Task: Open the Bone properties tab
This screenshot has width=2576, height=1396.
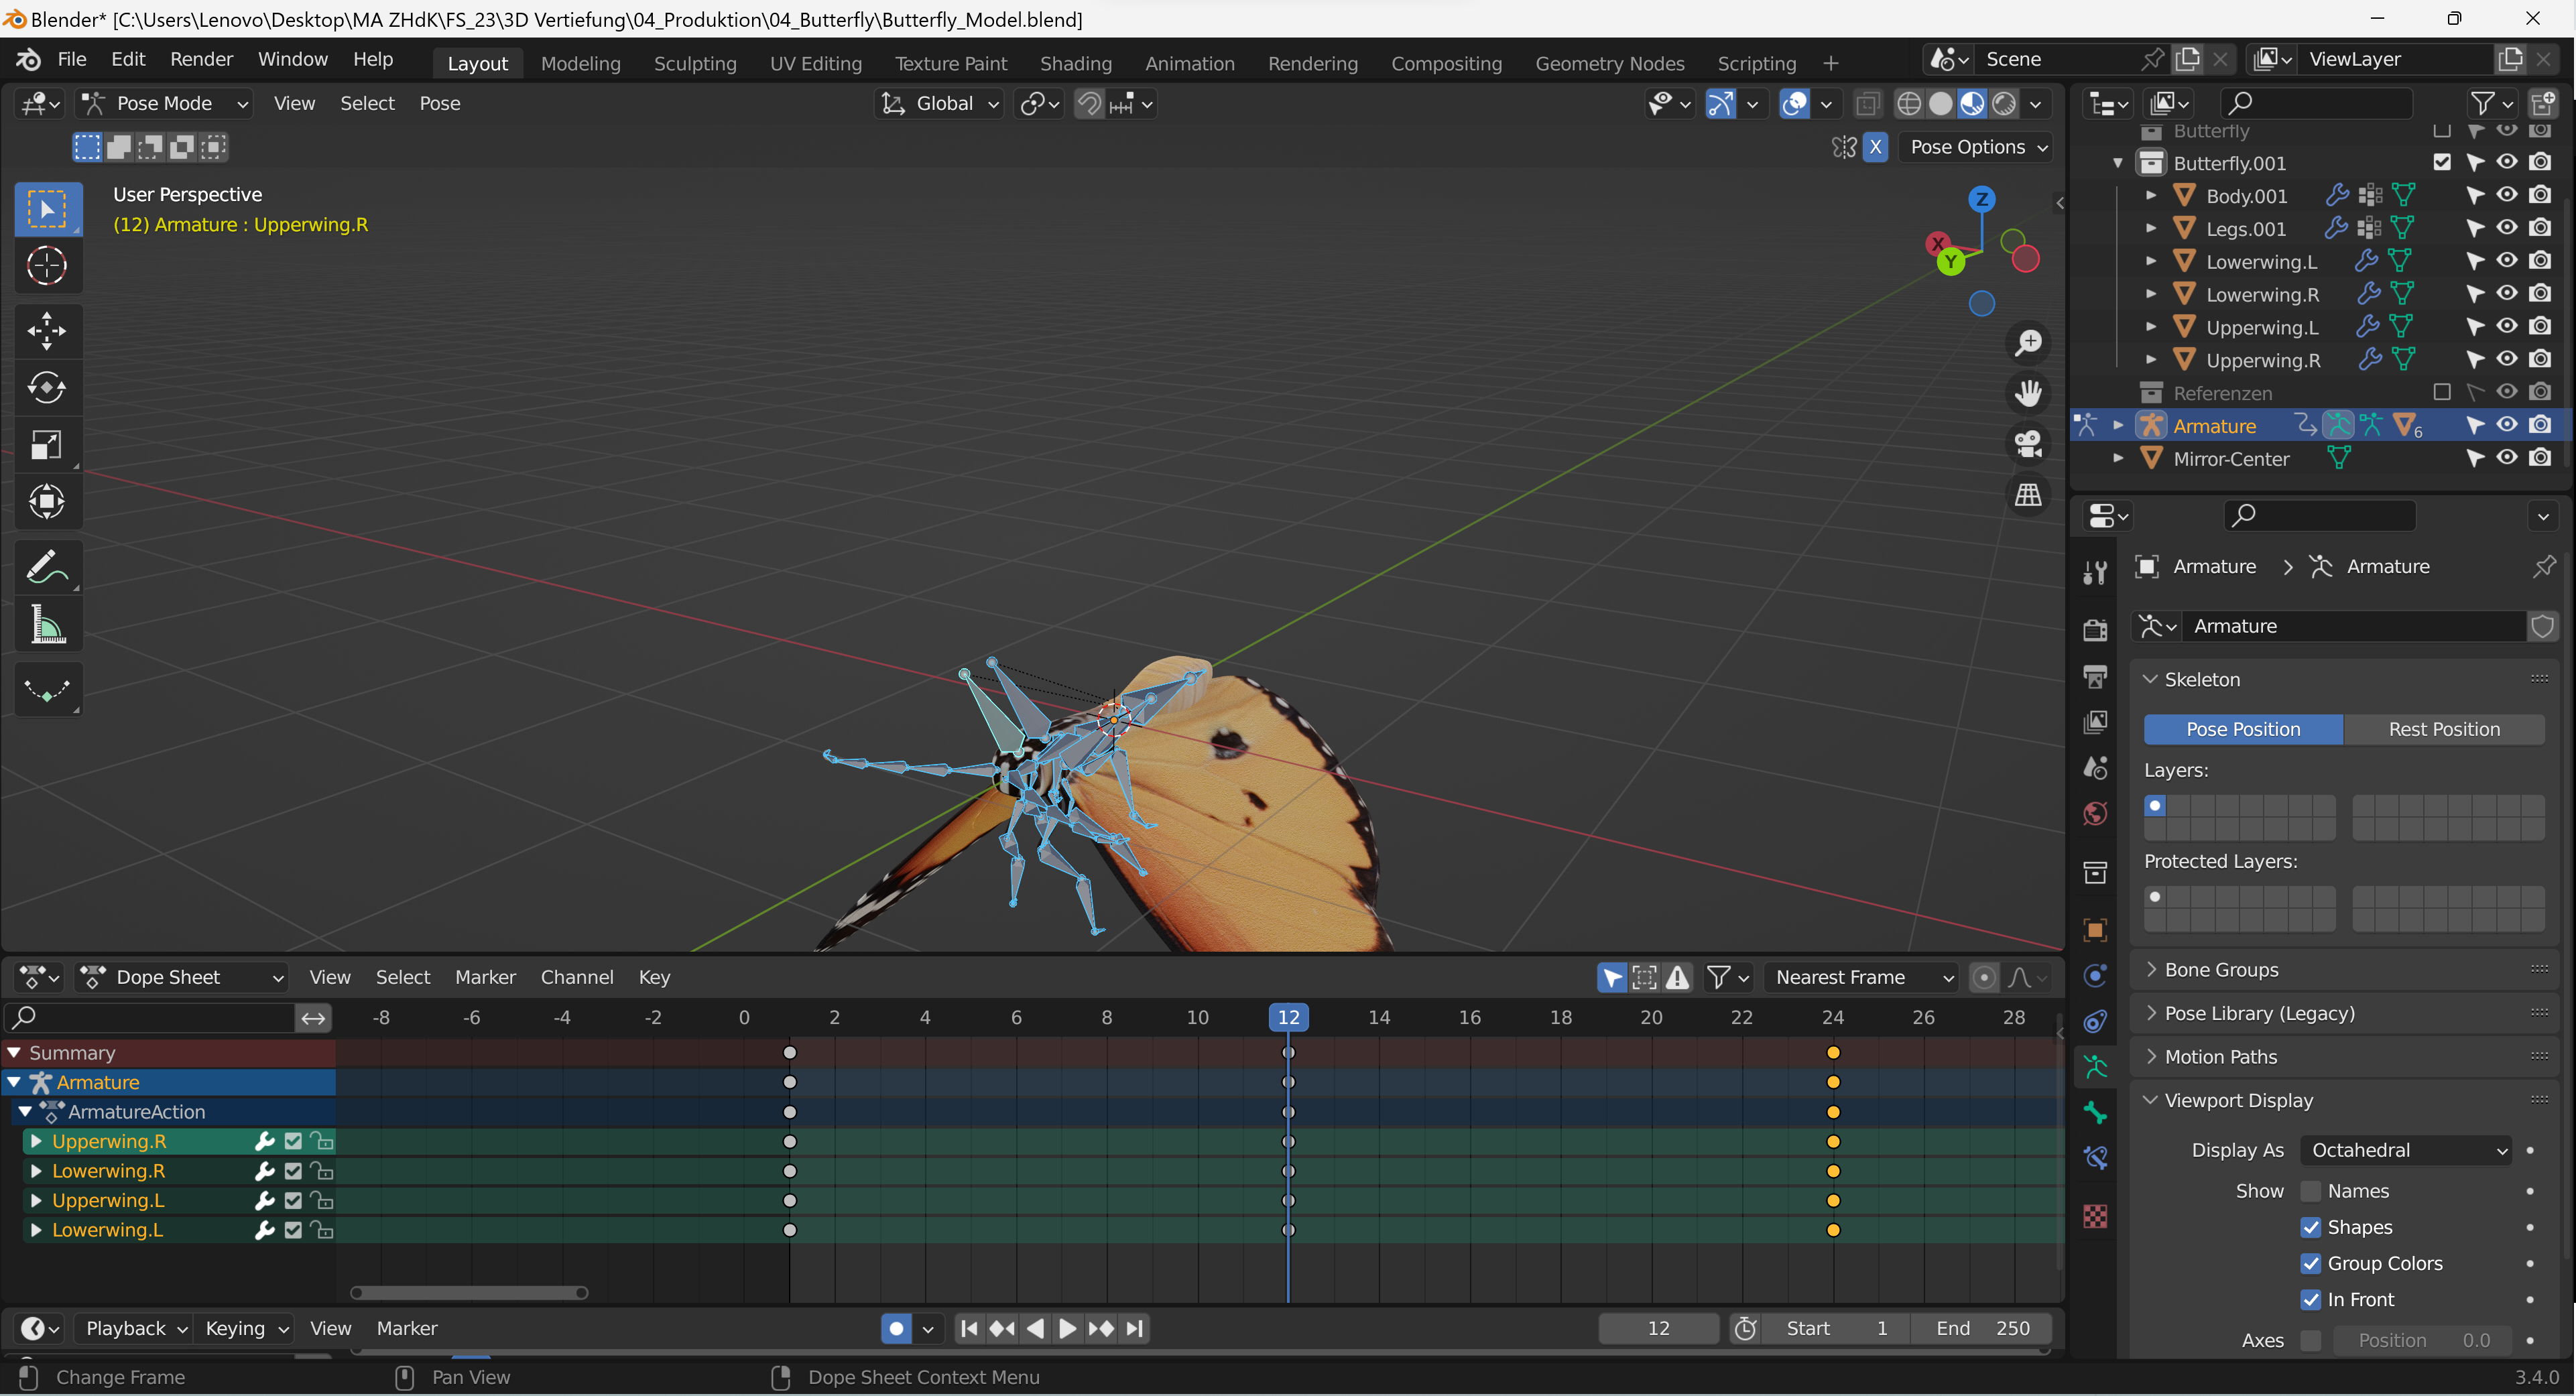Action: click(x=2095, y=1112)
